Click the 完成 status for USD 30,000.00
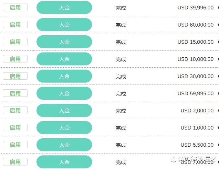Image resolution: width=219 pixels, height=170 pixels. click(x=121, y=76)
